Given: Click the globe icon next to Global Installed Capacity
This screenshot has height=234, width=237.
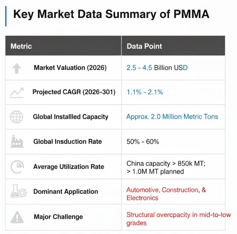Looking at the screenshot, I should (17, 117).
